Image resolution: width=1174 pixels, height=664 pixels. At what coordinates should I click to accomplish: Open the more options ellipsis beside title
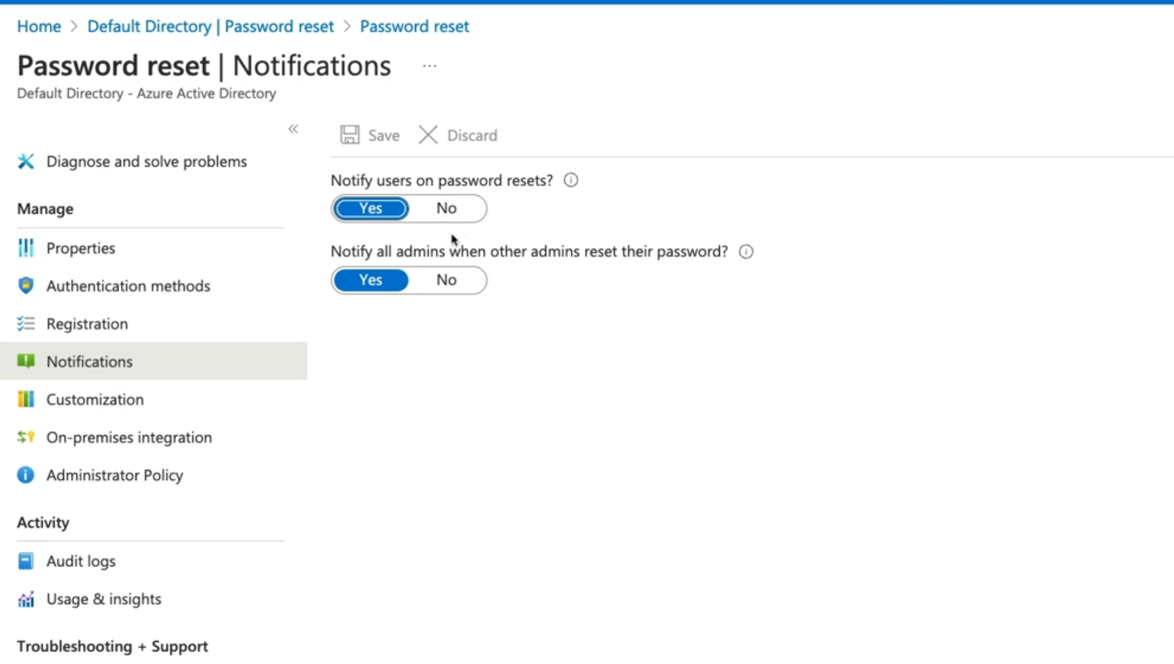[x=430, y=66]
